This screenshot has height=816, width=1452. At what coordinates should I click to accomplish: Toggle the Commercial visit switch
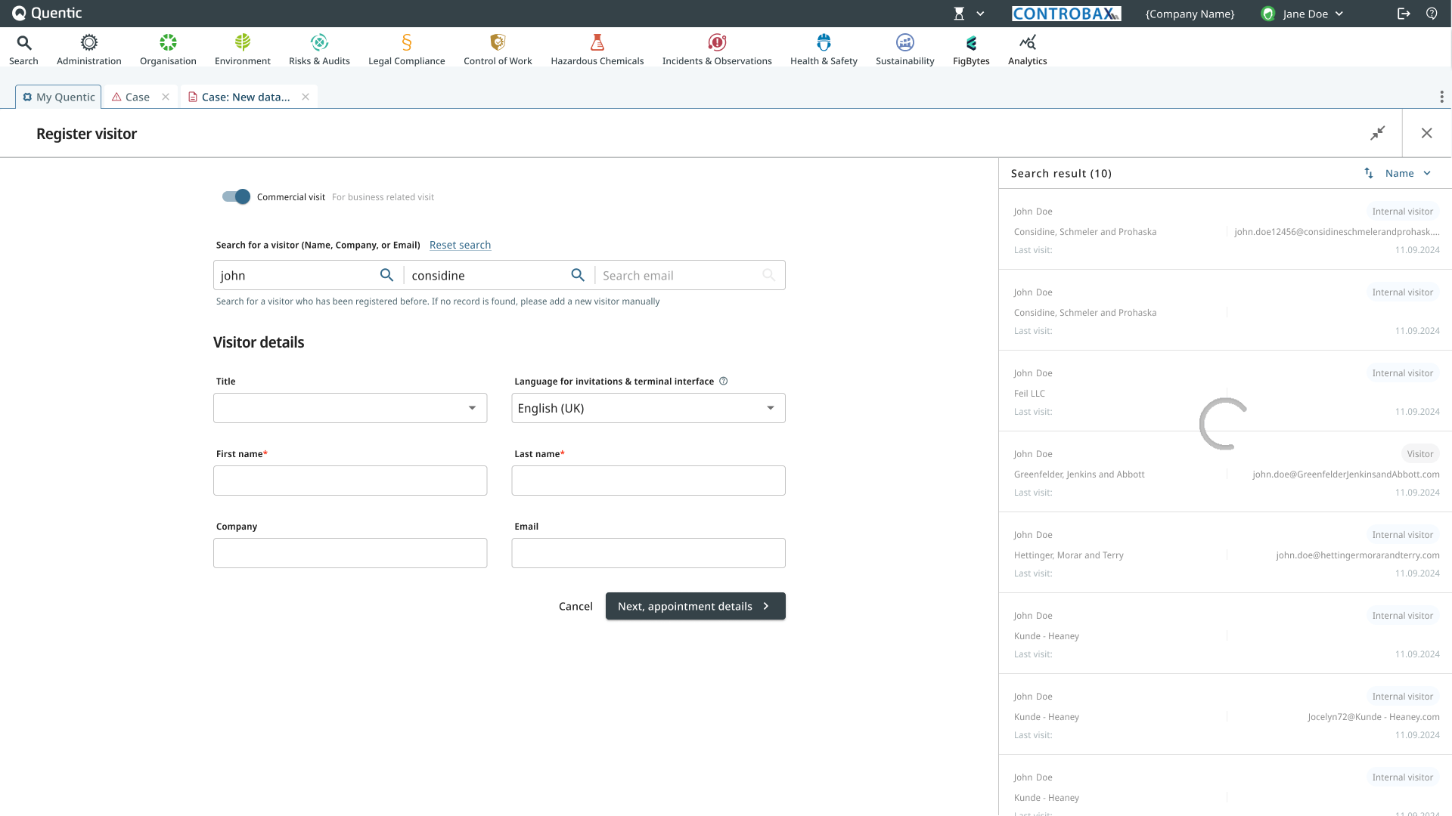tap(236, 196)
